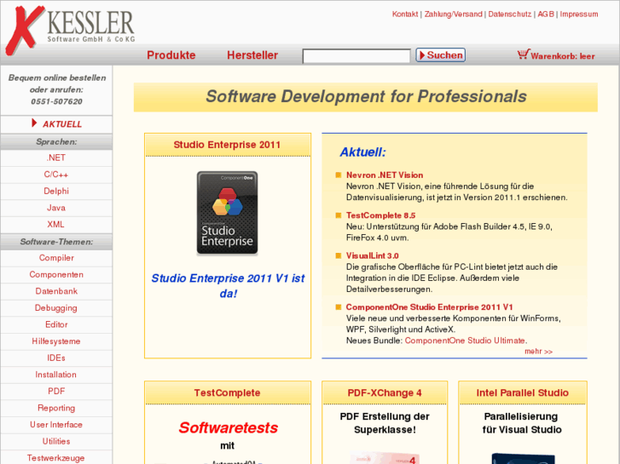
Task: Open the VisualLint 3.0 news item
Action: [x=372, y=255]
